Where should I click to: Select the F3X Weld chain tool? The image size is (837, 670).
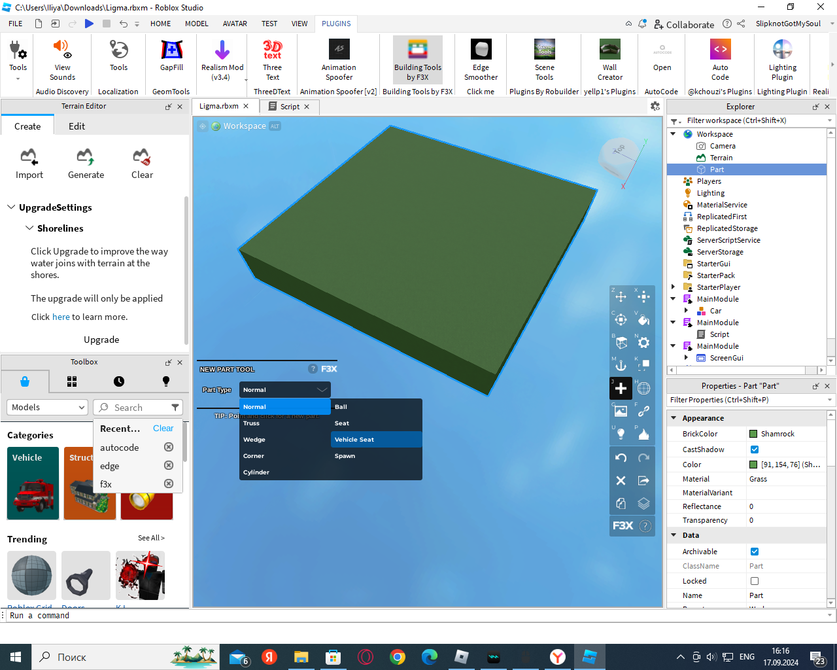[643, 411]
